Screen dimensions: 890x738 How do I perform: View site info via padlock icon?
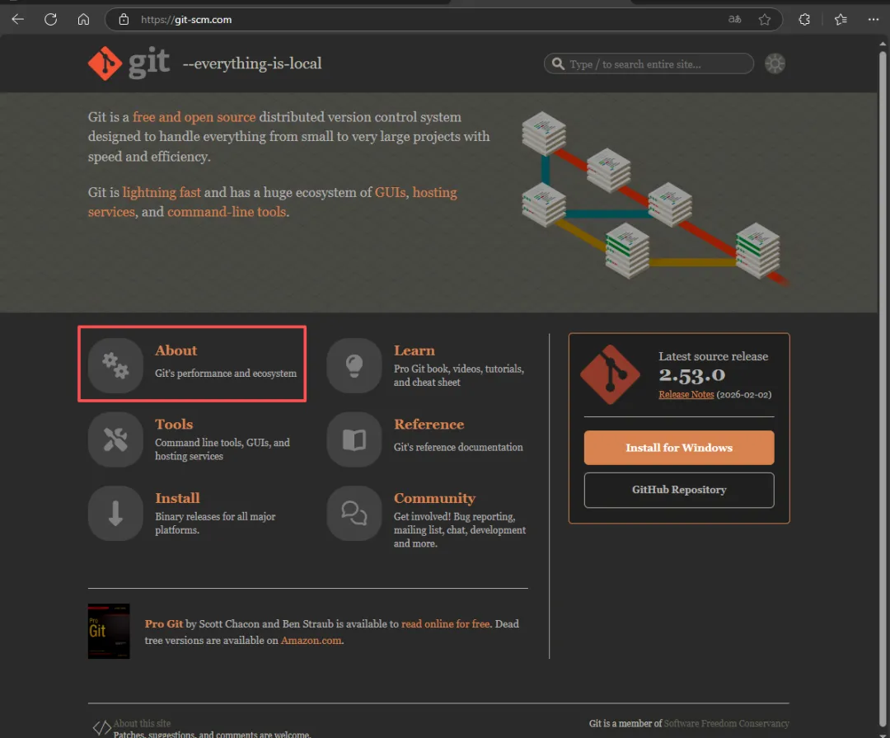[x=124, y=19]
